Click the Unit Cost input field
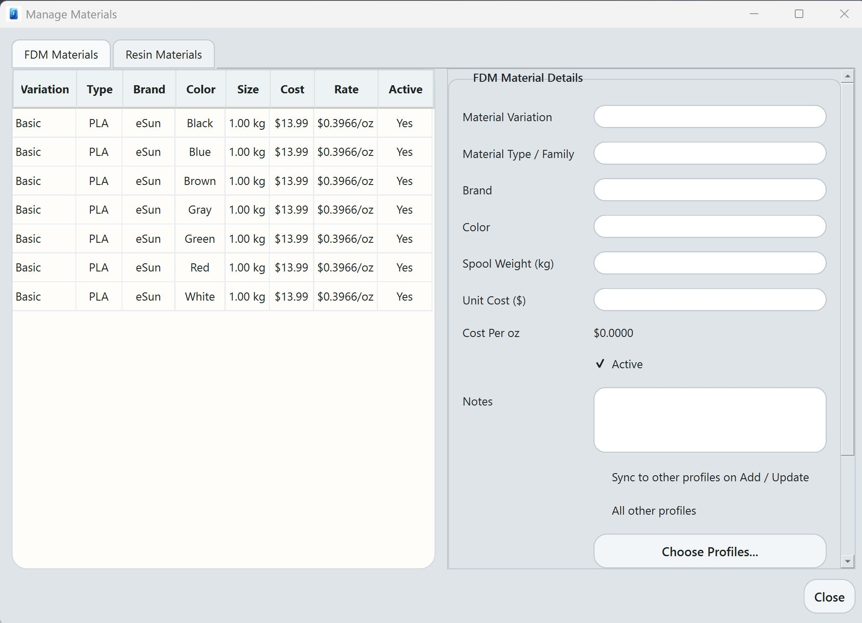 (x=710, y=299)
